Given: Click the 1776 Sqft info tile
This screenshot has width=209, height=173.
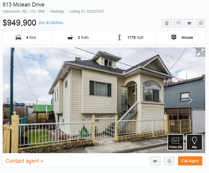Looking at the screenshot, I should pos(130,37).
